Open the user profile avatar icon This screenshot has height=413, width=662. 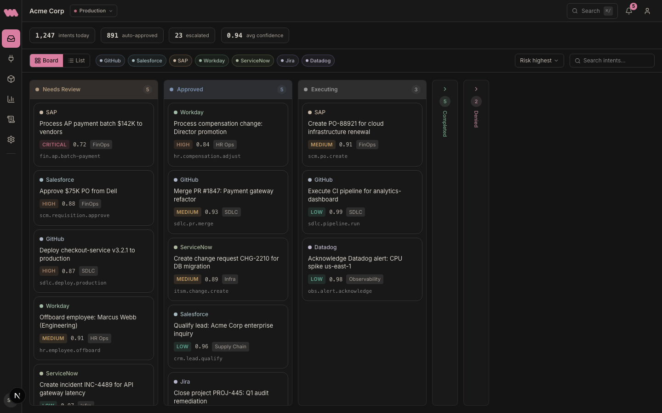click(x=647, y=11)
